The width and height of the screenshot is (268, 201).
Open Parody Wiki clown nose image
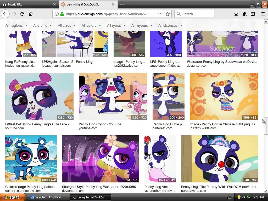[x=220, y=159]
